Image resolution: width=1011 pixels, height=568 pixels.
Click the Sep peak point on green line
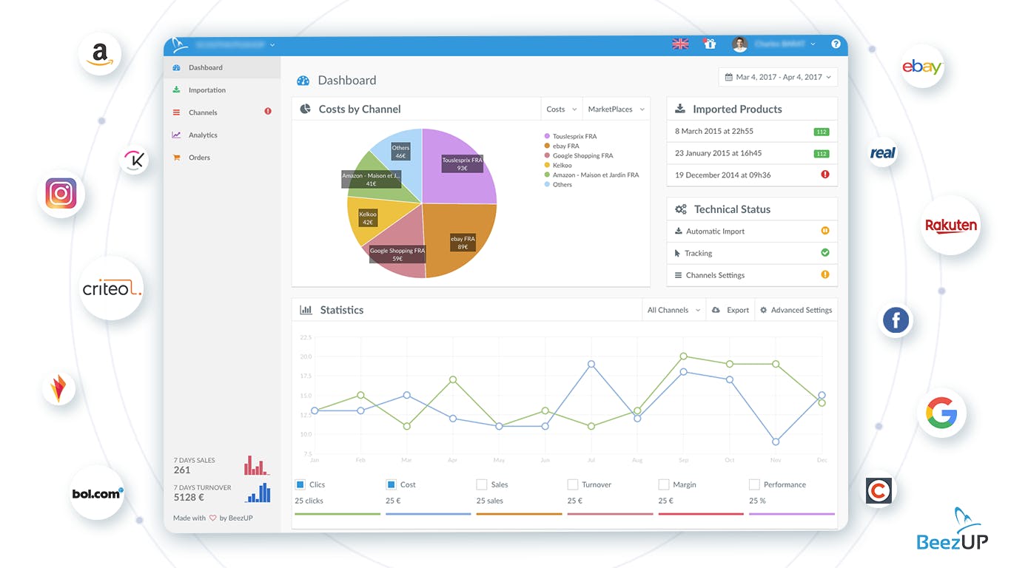coord(683,356)
